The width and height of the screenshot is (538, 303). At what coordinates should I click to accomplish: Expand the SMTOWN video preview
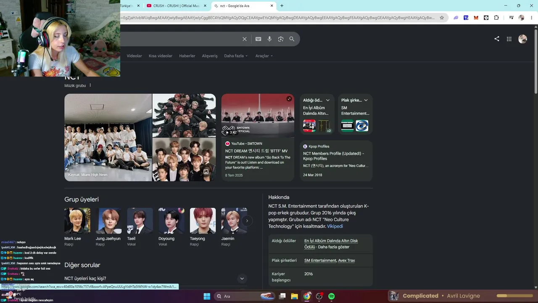289,99
